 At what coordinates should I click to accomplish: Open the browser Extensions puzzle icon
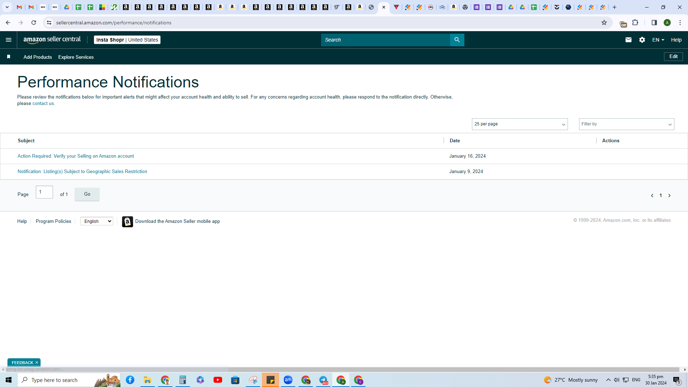[x=635, y=23]
